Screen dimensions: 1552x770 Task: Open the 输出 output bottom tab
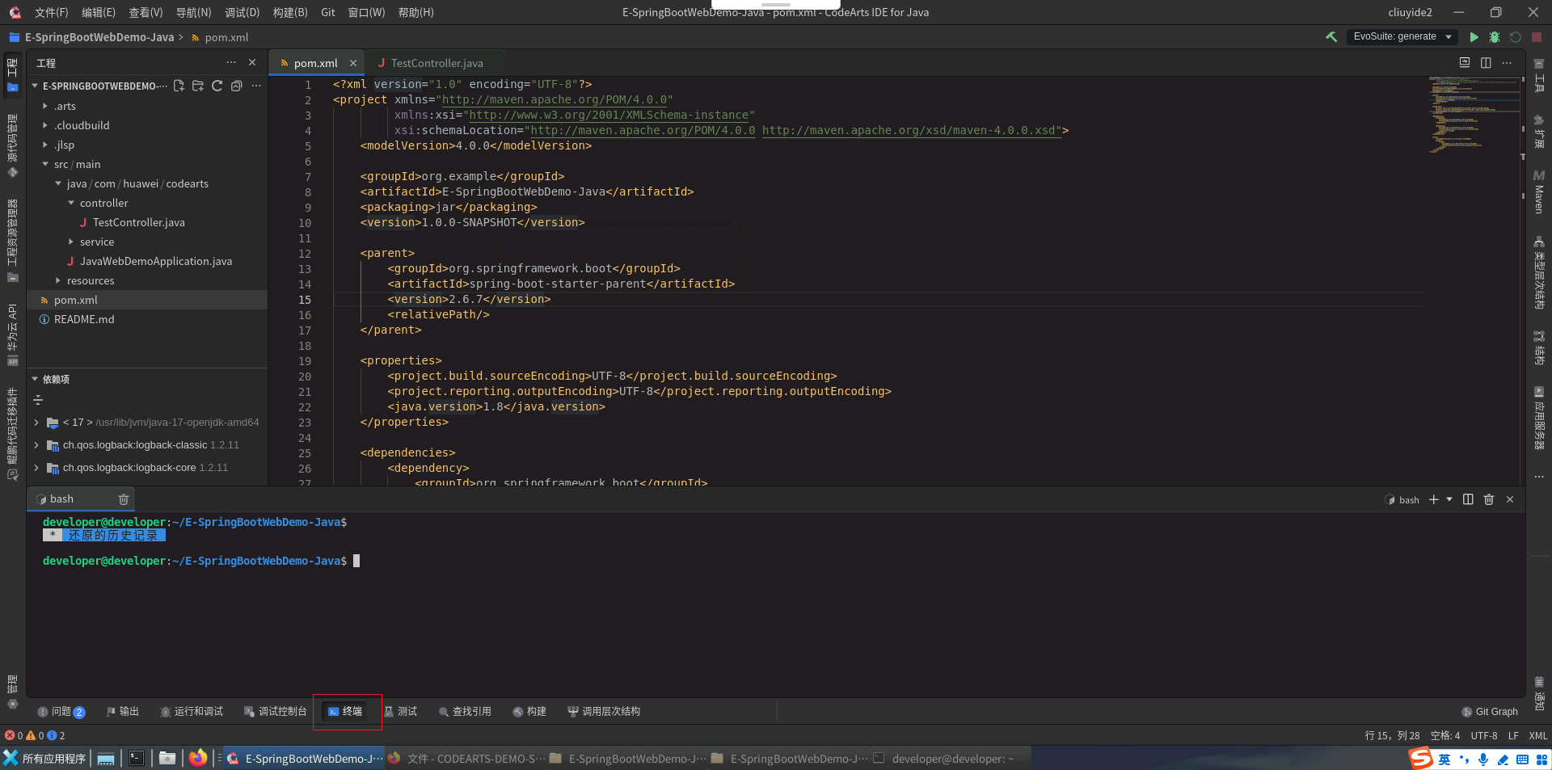pos(122,711)
